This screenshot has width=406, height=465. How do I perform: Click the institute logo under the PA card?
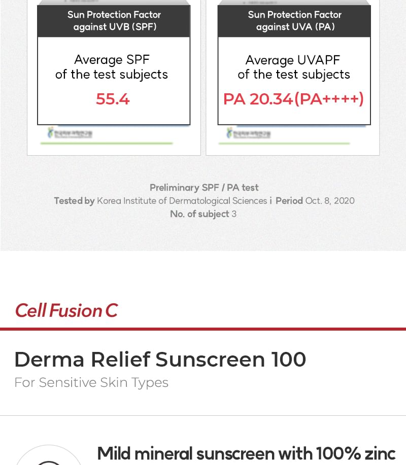(x=248, y=133)
